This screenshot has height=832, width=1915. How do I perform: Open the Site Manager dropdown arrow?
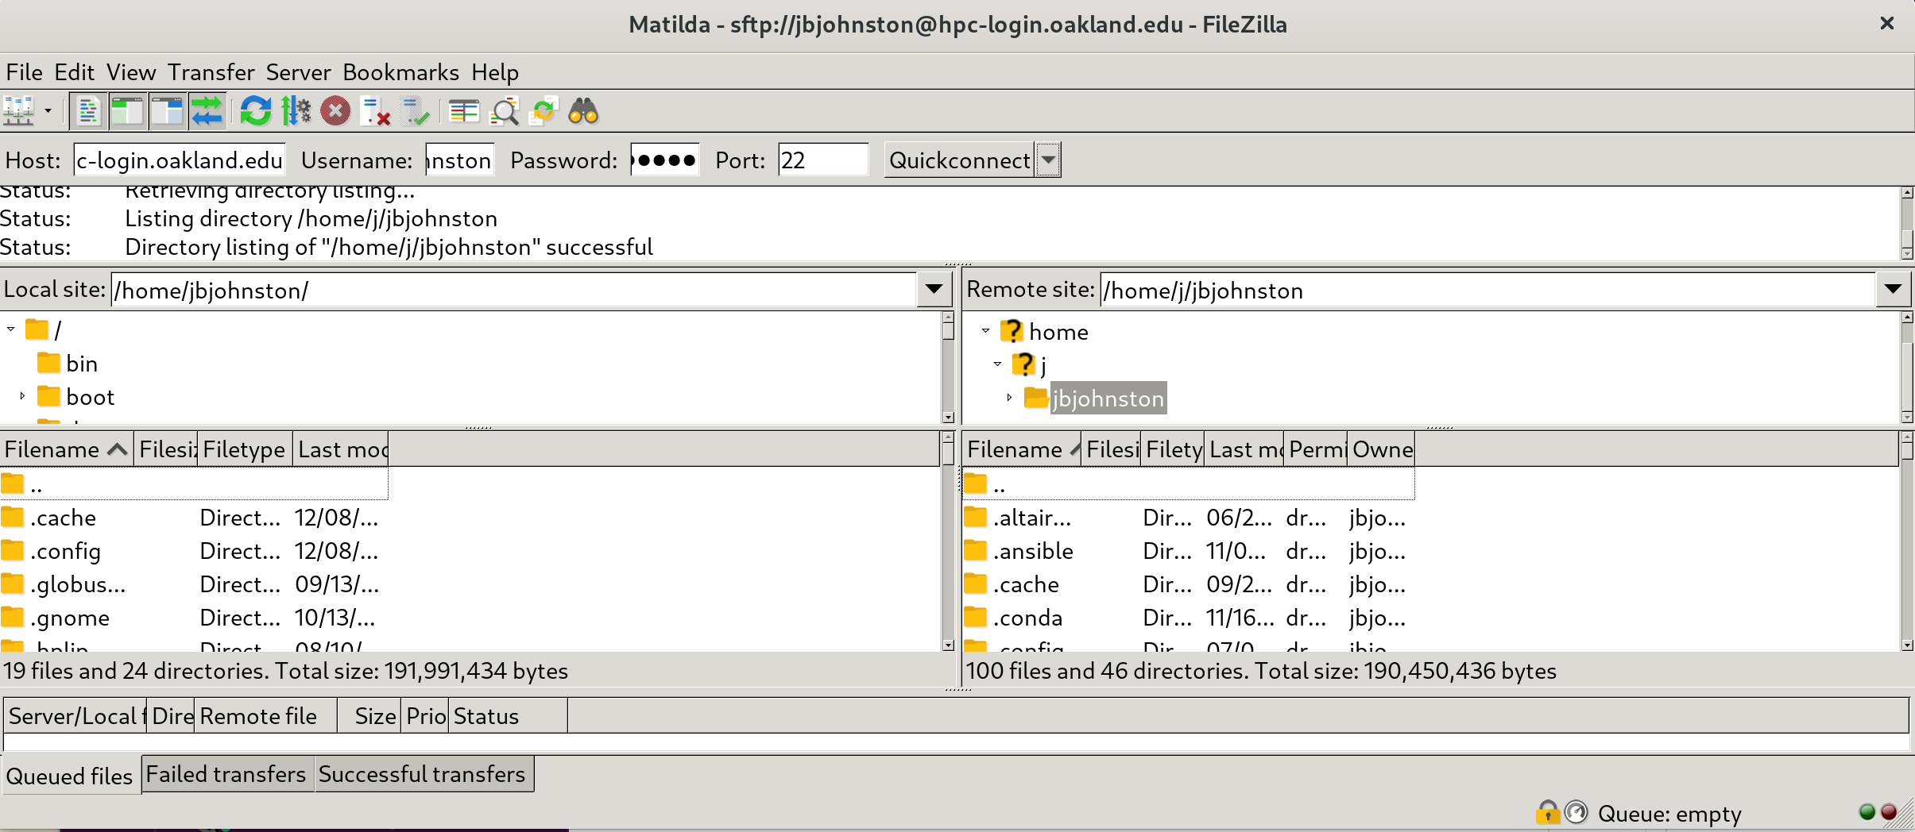tap(48, 111)
